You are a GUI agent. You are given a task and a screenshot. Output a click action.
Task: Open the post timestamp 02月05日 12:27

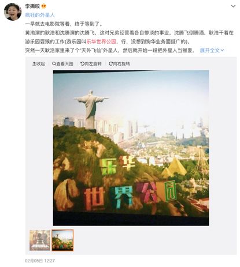tap(40, 261)
